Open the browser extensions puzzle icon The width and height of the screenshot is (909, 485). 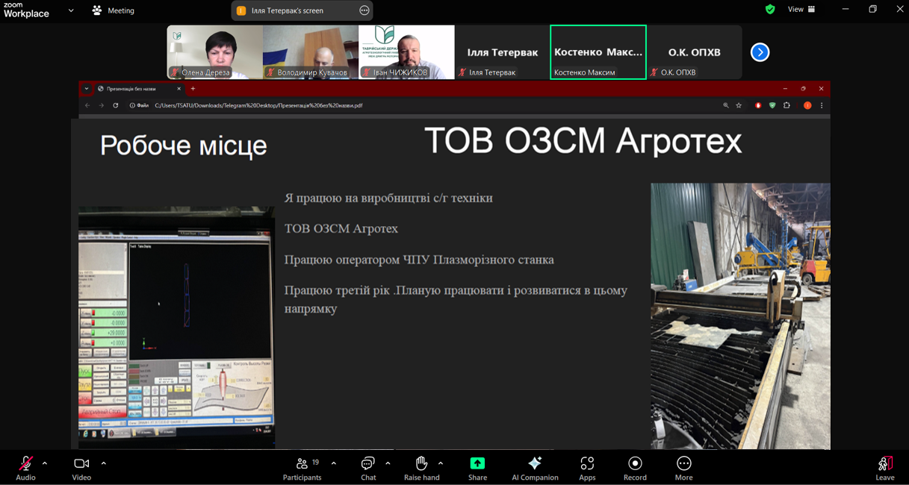[x=787, y=105]
